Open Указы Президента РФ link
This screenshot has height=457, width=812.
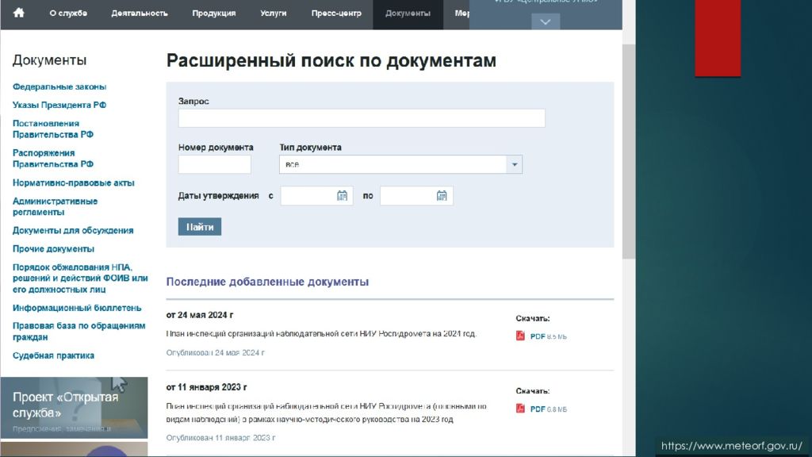pyautogui.click(x=59, y=105)
